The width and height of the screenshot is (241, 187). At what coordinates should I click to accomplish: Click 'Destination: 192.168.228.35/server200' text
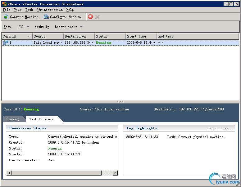[x=189, y=109]
